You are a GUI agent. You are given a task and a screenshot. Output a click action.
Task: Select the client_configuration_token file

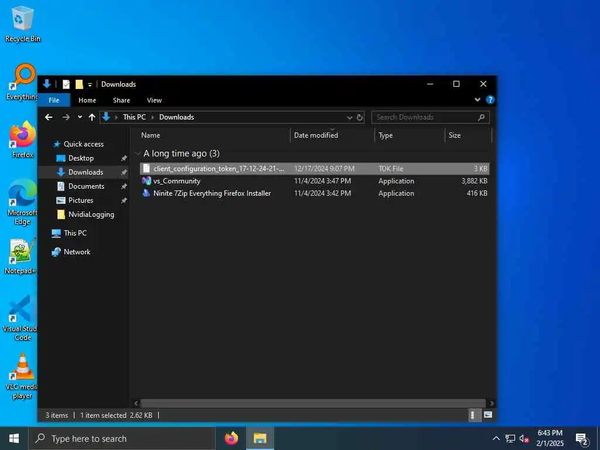coord(315,169)
